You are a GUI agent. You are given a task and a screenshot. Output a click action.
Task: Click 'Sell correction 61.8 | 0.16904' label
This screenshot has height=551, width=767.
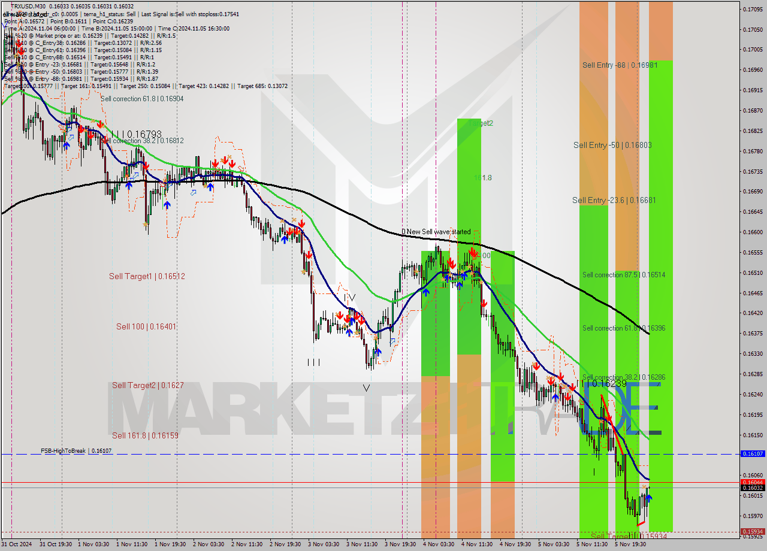(142, 99)
